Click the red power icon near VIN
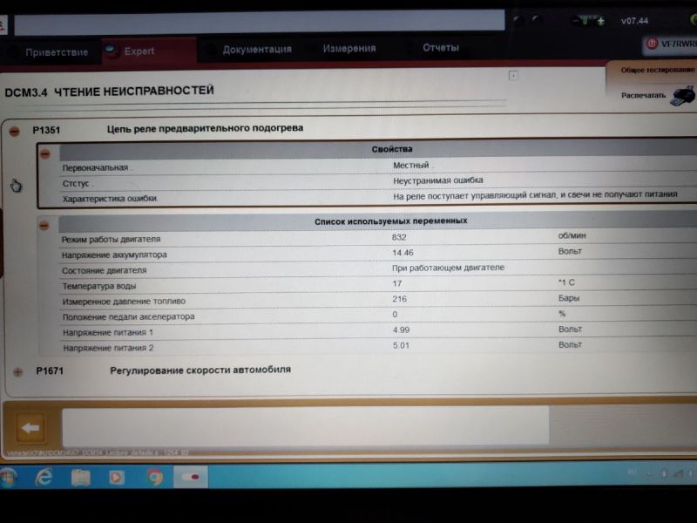This screenshot has height=523, width=697. coord(650,43)
